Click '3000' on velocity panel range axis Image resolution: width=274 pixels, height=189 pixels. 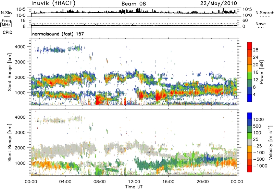tap(20, 132)
